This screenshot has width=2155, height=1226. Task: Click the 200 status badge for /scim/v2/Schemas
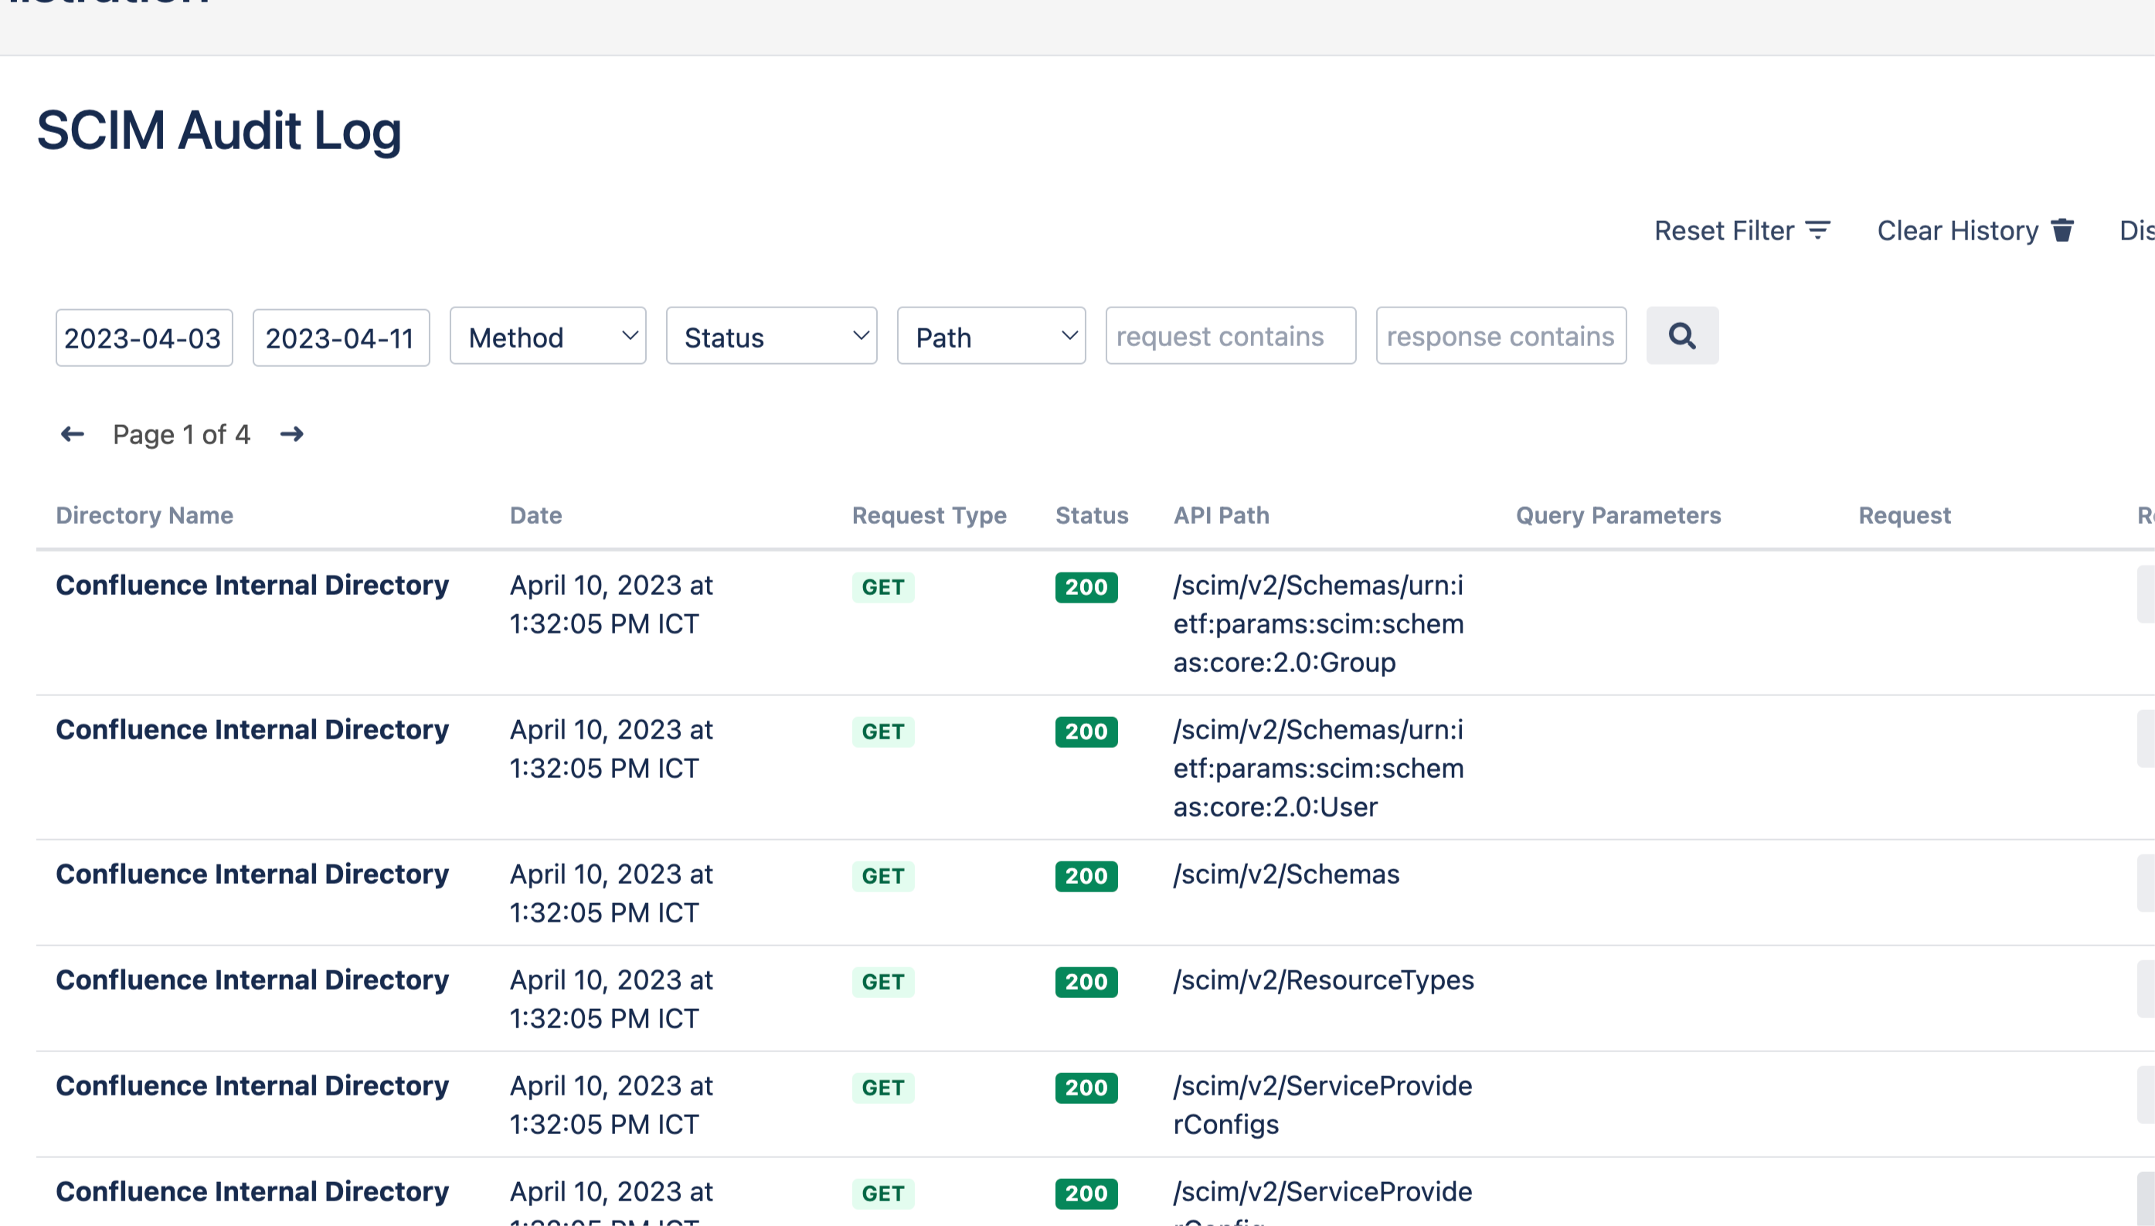pos(1086,876)
